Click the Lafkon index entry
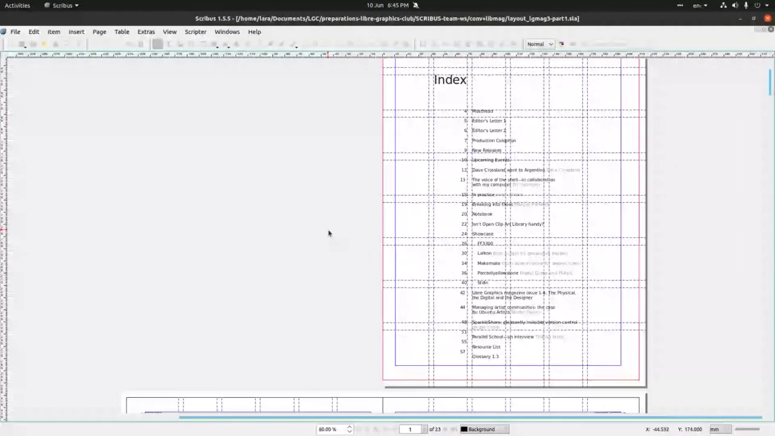The image size is (775, 436). coord(484,254)
